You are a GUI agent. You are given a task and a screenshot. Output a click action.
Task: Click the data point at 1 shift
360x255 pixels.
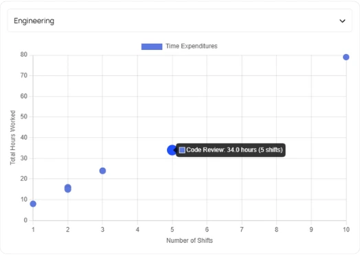tap(33, 204)
